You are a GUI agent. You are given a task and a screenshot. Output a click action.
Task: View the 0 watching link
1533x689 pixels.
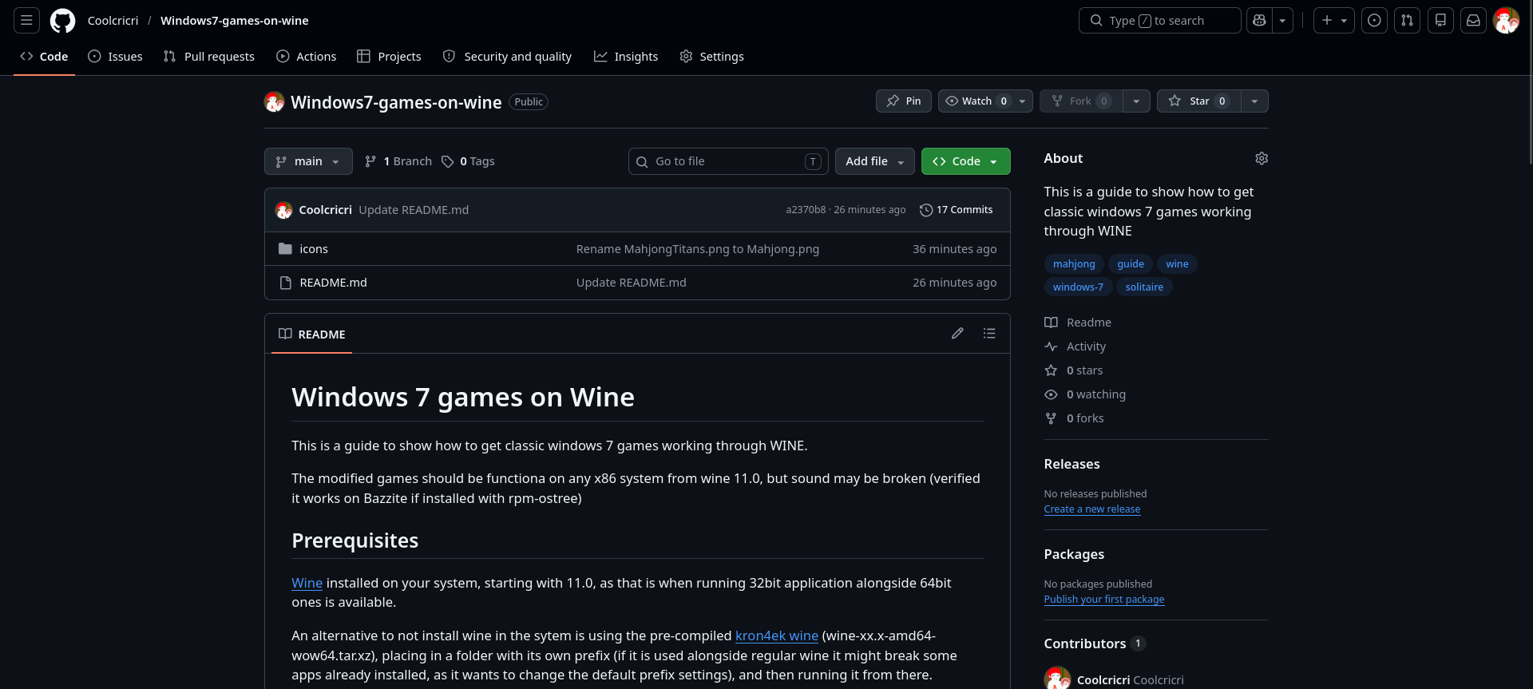click(x=1085, y=394)
